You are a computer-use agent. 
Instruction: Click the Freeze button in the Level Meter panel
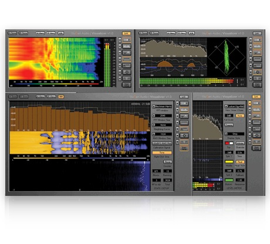(229, 125)
